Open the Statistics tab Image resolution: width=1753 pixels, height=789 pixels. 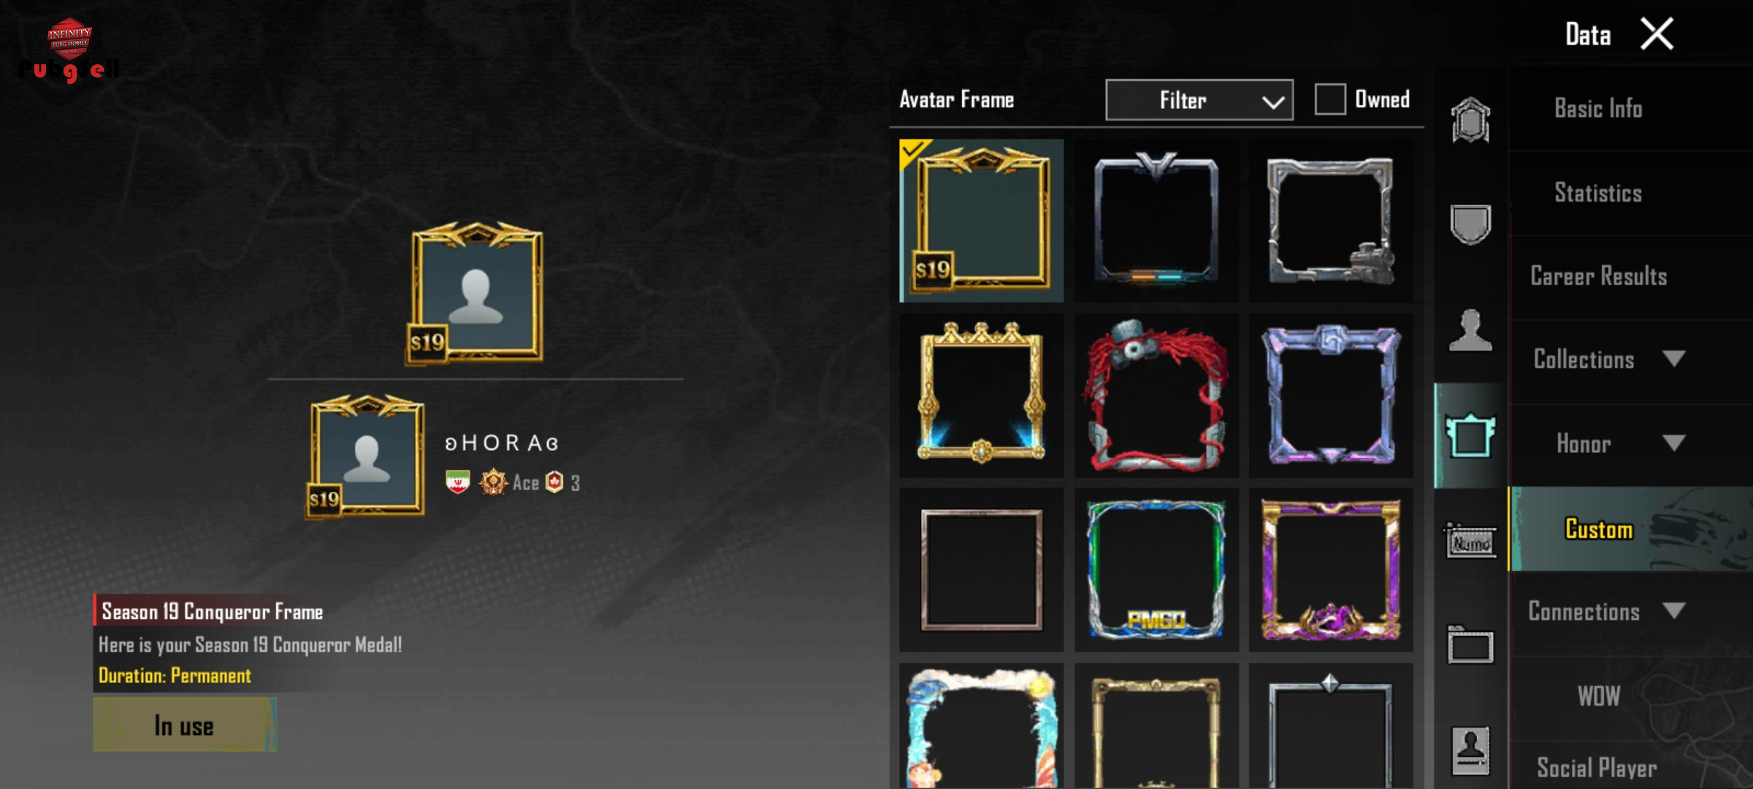[x=1598, y=193]
